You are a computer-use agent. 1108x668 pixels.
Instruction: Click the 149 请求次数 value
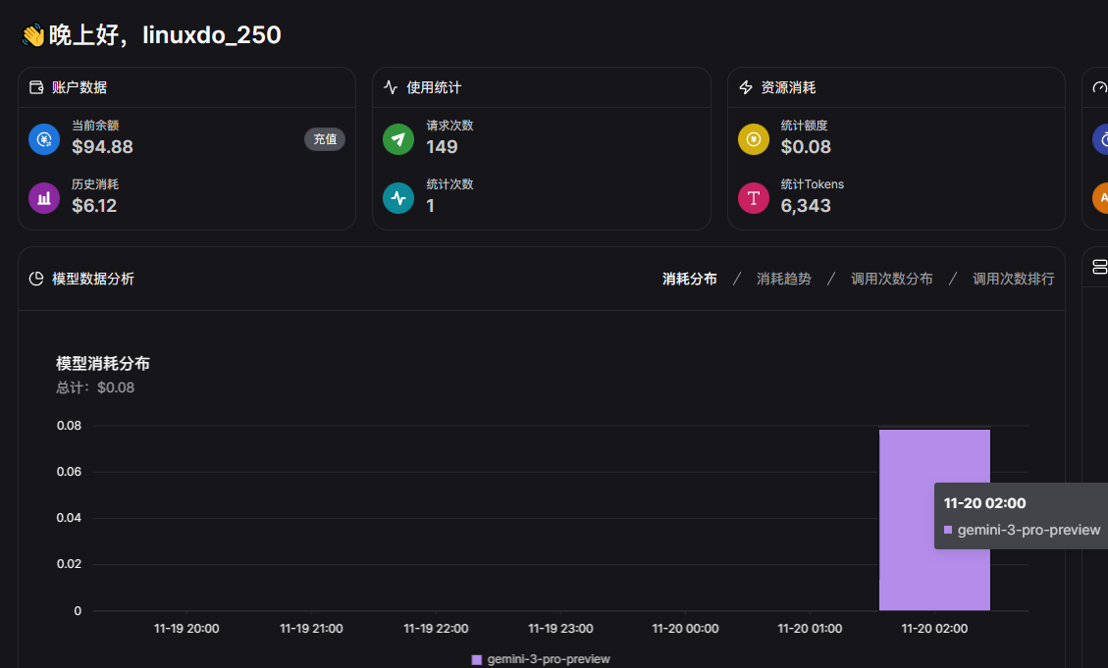[x=442, y=147]
